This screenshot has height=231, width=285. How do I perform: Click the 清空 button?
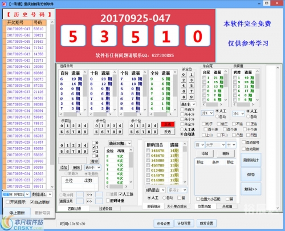[x=94, y=161]
